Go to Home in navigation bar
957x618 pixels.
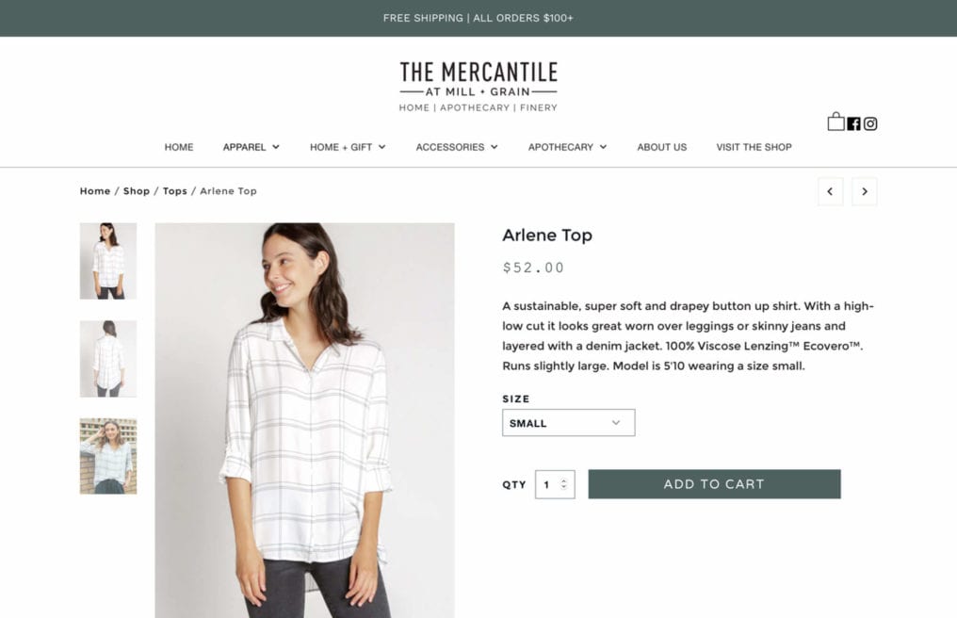179,147
